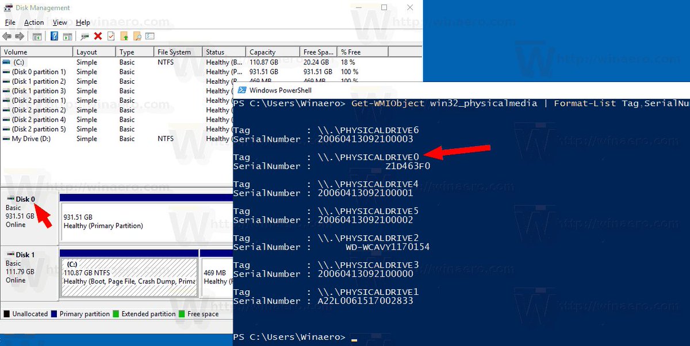Click the 20.24 GB free space cell
This screenshot has height=346, width=690.
click(316, 62)
